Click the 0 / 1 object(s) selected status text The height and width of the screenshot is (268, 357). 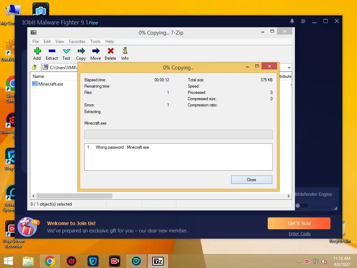[x=51, y=204]
